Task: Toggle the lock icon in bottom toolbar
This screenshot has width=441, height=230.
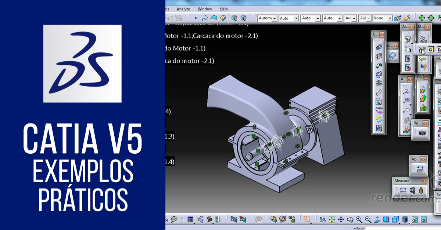Action: coord(209,220)
